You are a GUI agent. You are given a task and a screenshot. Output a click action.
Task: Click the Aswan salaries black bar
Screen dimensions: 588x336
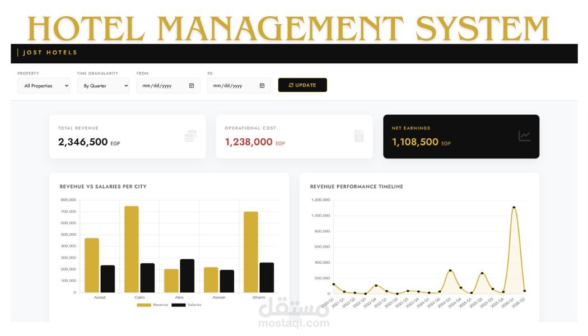click(227, 281)
